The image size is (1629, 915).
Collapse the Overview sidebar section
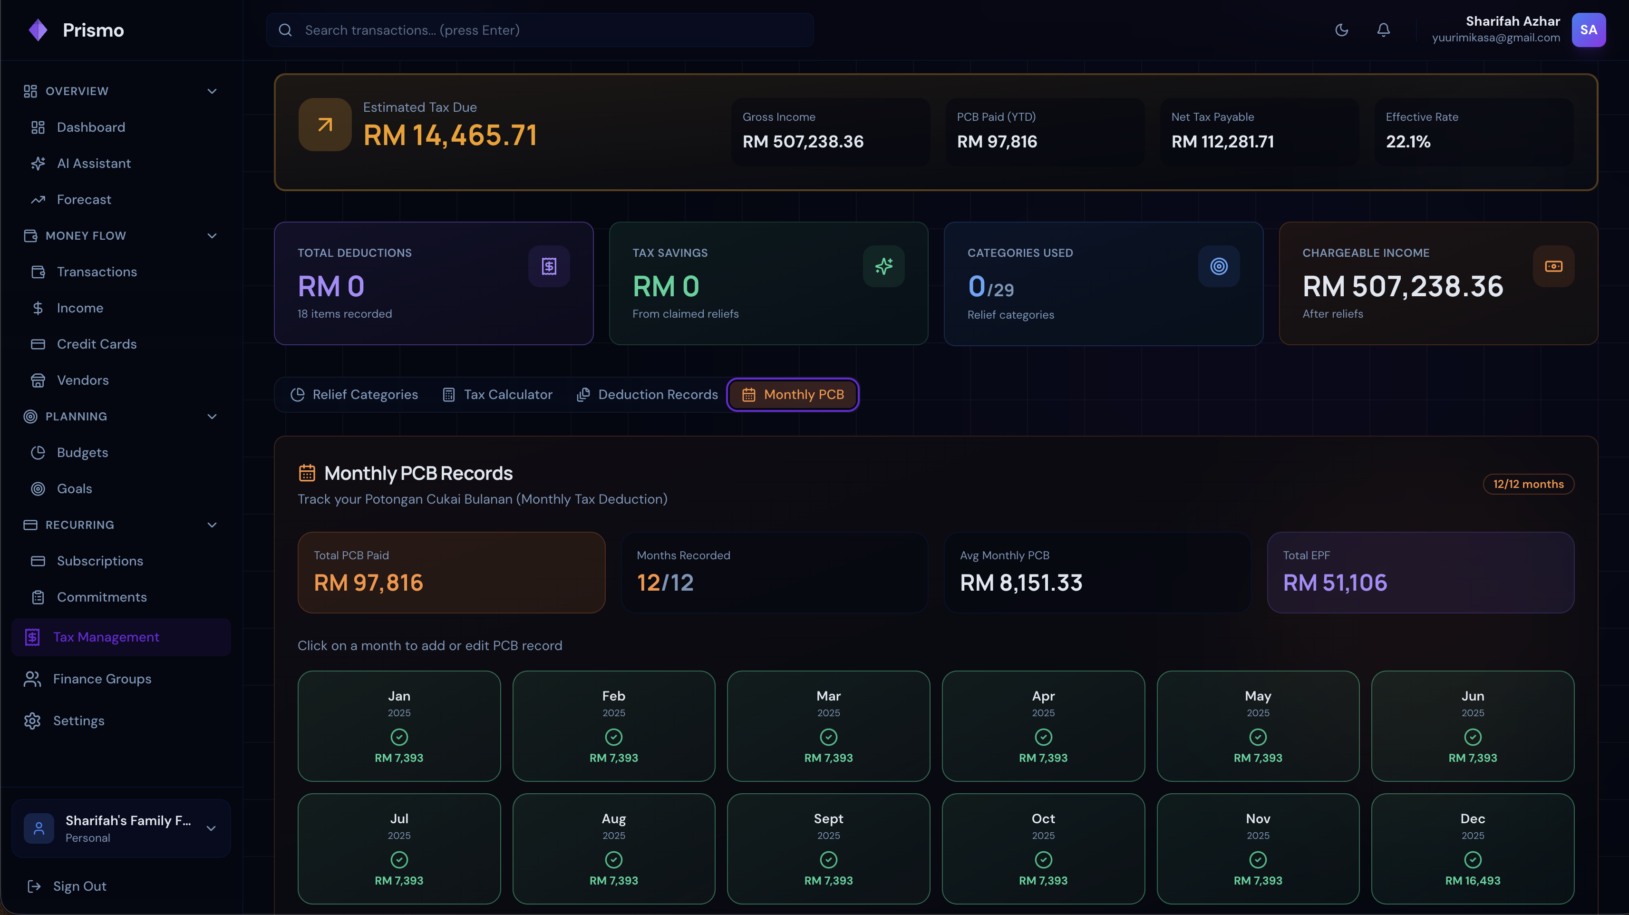click(212, 91)
